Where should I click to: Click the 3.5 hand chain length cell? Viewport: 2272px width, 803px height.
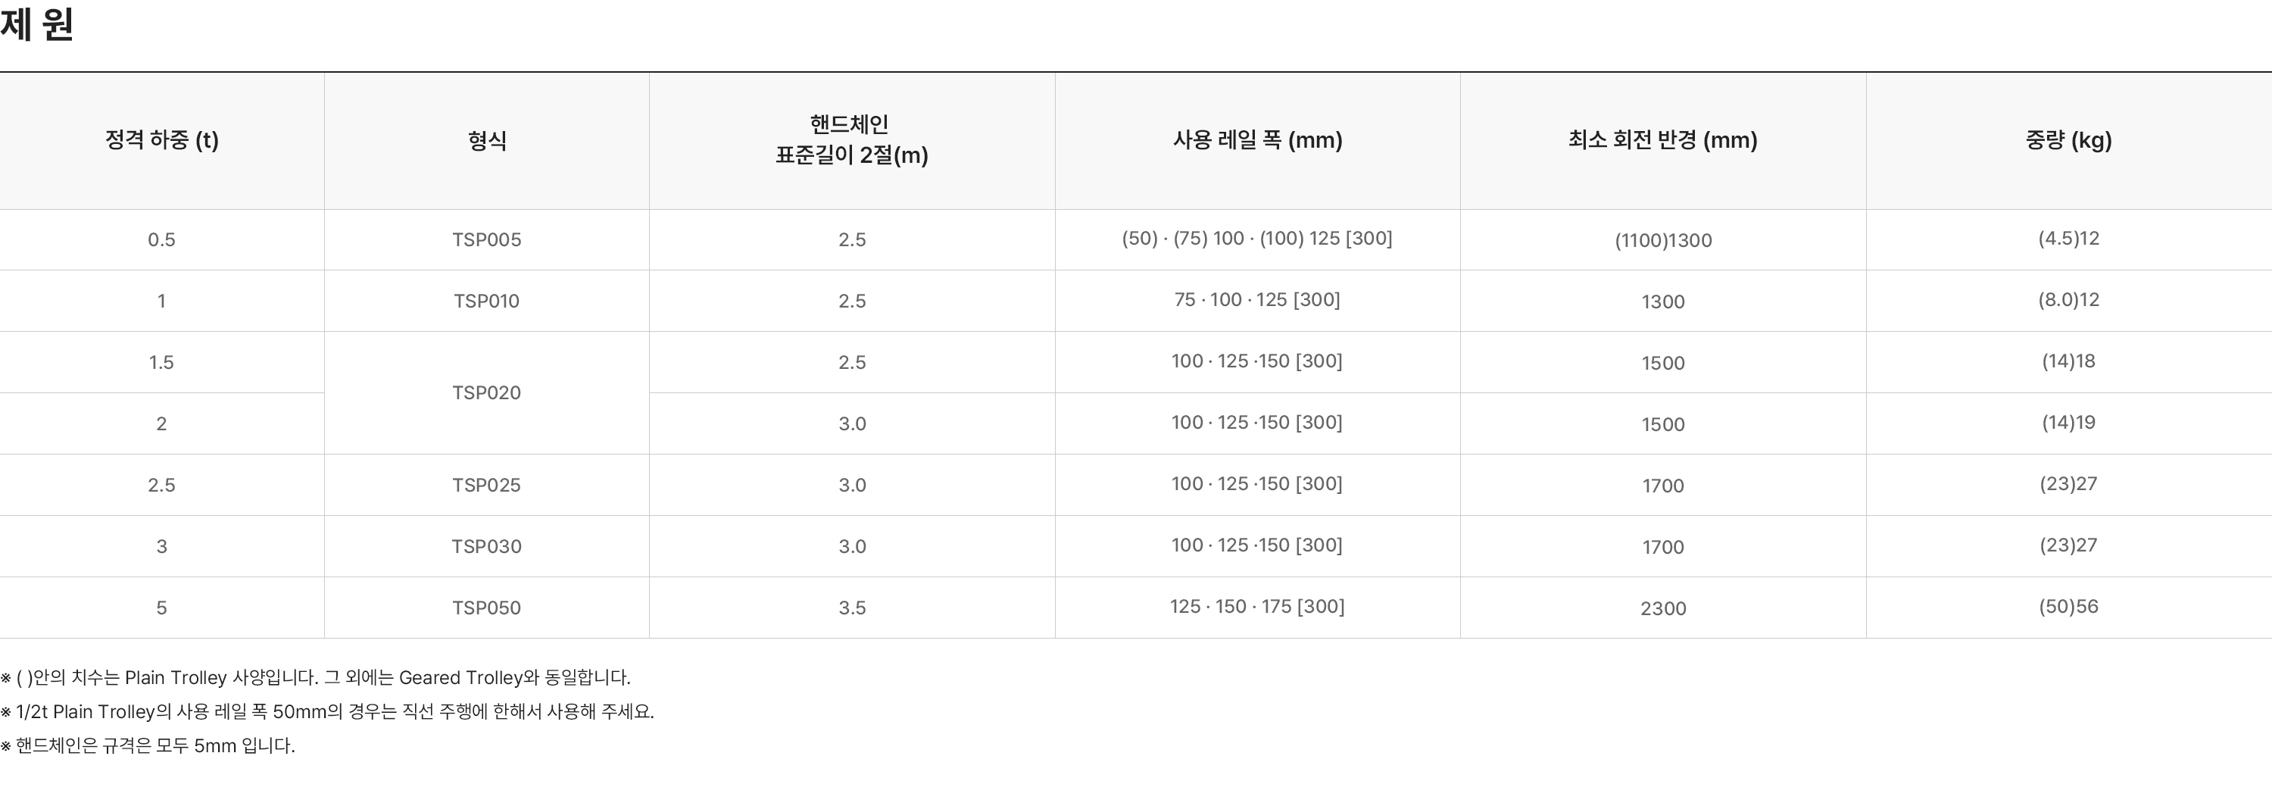coord(851,608)
